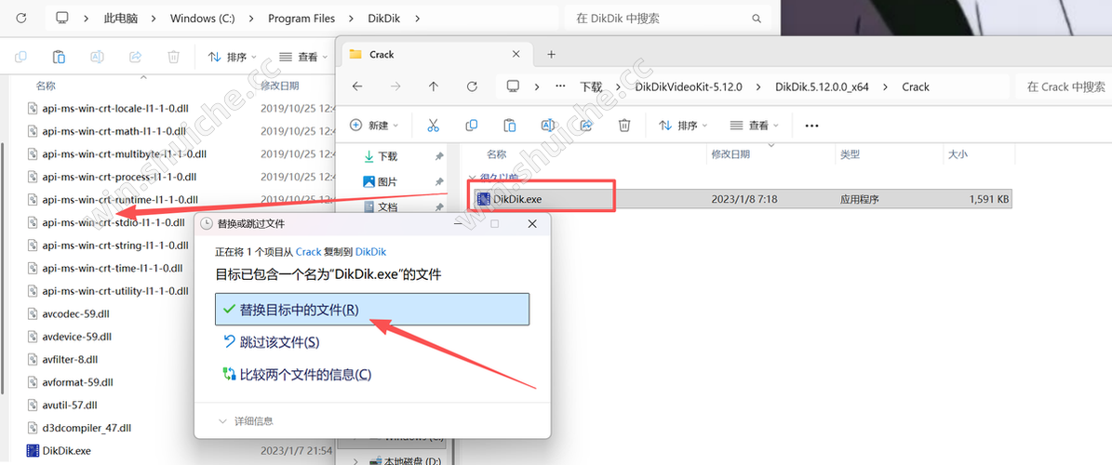Sort Crack list by Date modified column
The width and height of the screenshot is (1112, 465).
click(x=730, y=153)
